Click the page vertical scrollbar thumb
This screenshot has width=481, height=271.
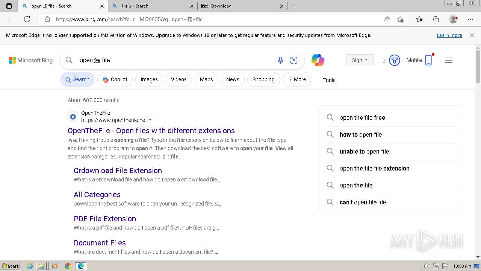[478, 67]
